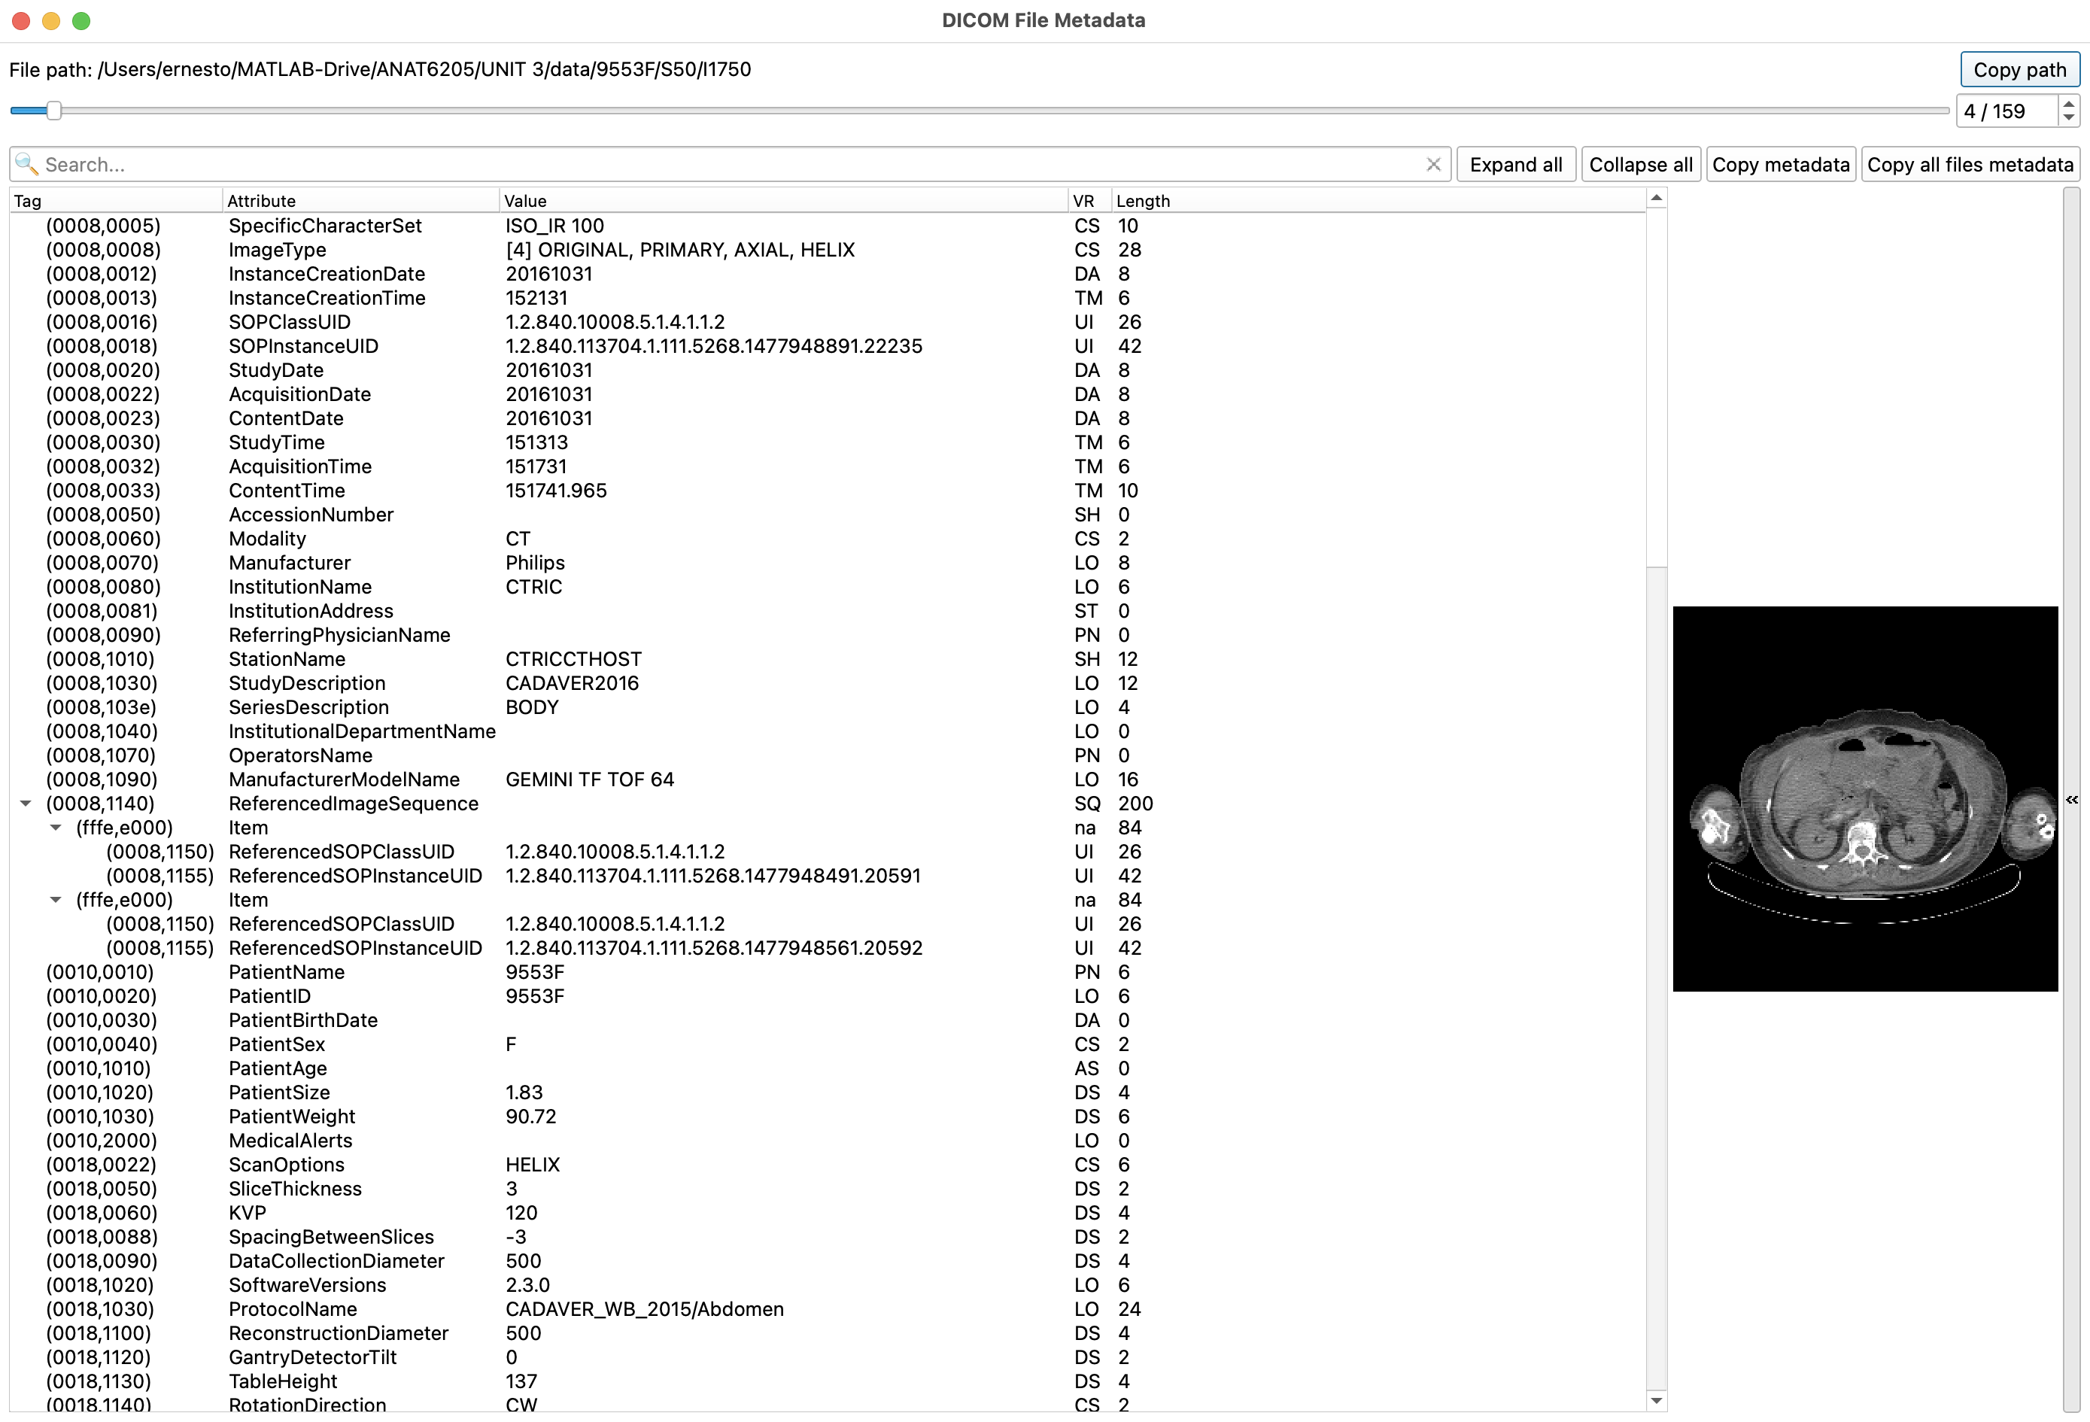Collapse the side image panel chevron
This screenshot has height=1422, width=2090.
pyautogui.click(x=2072, y=800)
